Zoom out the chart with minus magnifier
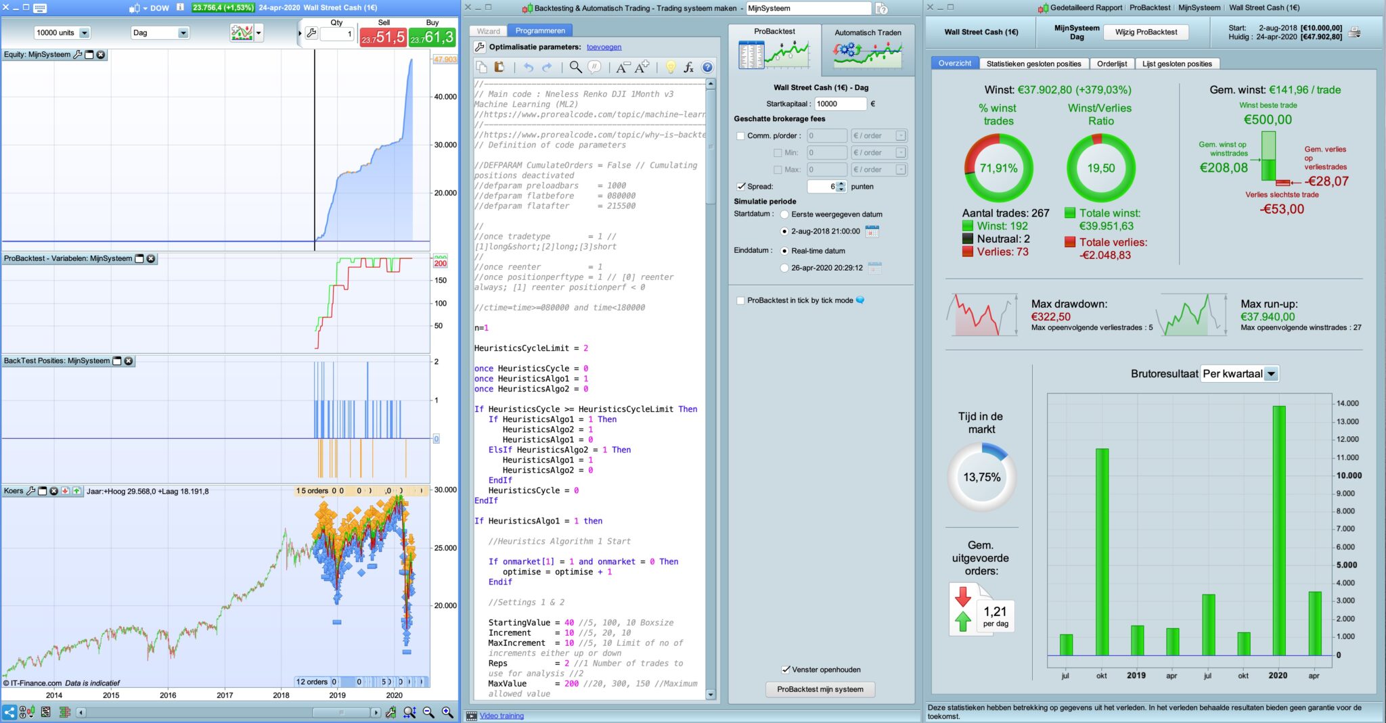 [x=428, y=712]
